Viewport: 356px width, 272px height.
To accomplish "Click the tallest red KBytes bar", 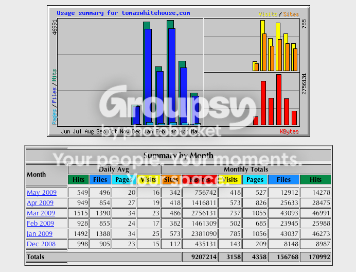I will coord(279,99).
